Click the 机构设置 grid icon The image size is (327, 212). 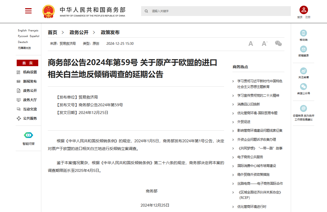[18, 72]
